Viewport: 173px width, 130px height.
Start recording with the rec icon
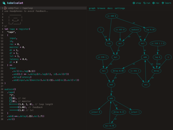154,3
